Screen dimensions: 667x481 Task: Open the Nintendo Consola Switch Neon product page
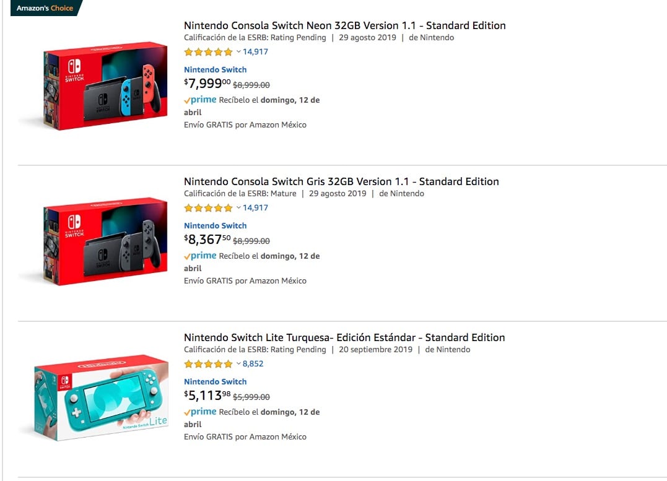[x=344, y=25]
